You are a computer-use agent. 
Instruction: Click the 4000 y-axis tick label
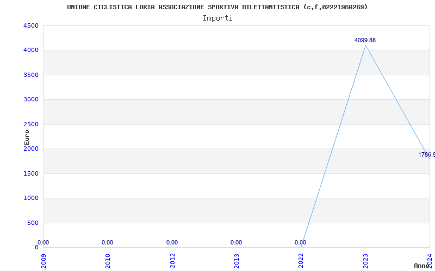(x=31, y=50)
